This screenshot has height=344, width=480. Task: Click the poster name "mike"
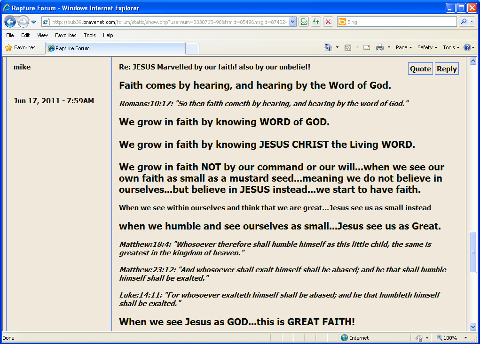click(22, 67)
